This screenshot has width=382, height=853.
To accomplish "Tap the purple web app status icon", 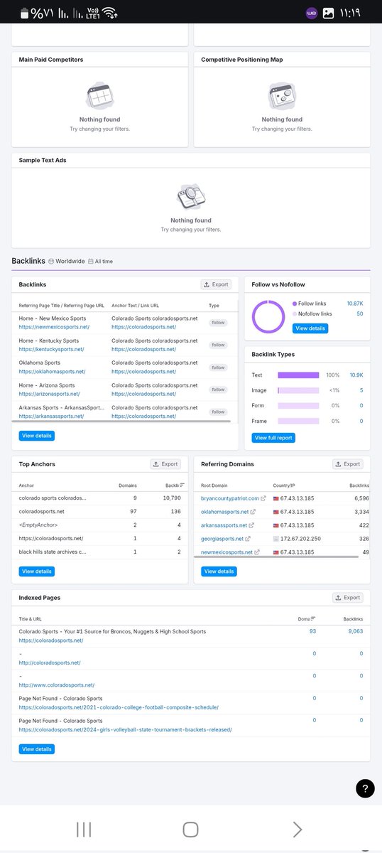I will (x=311, y=13).
